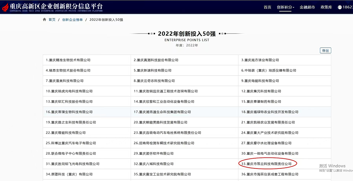Click the home icon in the breadcrumb
The height and width of the screenshot is (181, 353).
pos(44,19)
